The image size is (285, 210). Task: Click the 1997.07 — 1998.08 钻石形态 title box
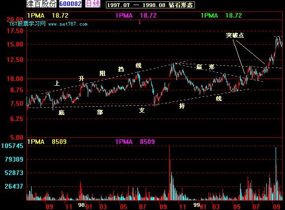point(150,5)
